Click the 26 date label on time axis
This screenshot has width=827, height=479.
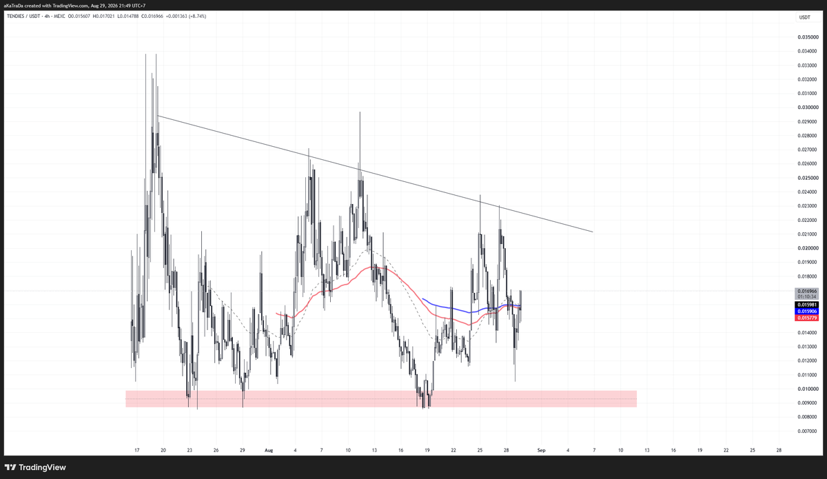(216, 449)
